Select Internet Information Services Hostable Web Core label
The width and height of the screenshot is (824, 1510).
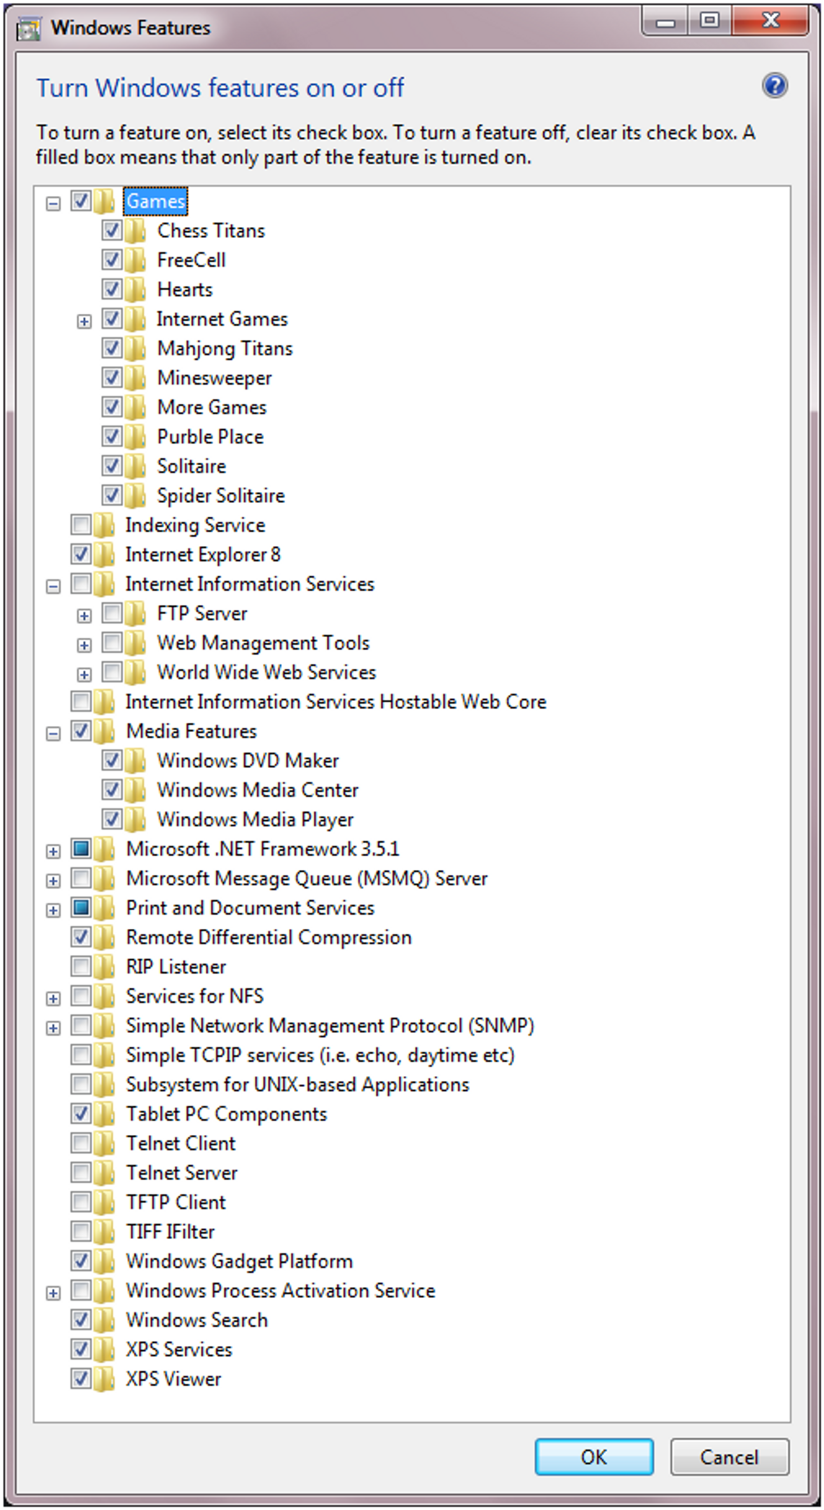tap(336, 702)
